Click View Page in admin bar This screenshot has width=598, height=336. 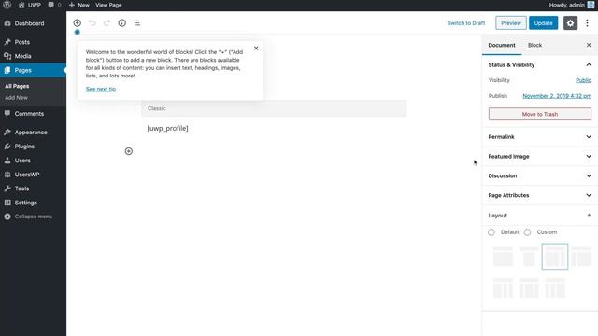pos(108,5)
